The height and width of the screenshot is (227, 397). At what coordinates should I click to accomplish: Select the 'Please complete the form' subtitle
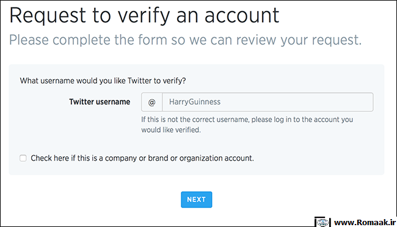[x=185, y=40]
